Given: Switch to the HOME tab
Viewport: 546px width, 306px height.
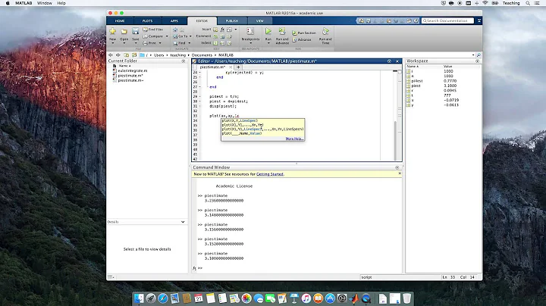Looking at the screenshot, I should tap(120, 21).
